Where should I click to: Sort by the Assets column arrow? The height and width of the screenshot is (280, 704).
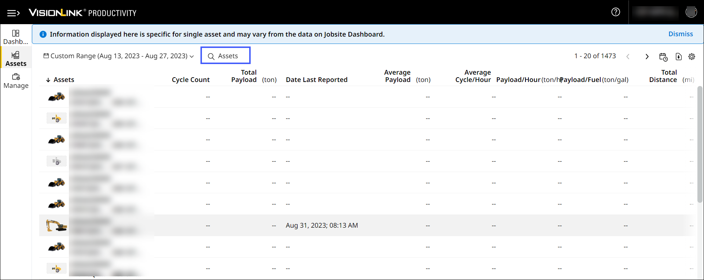click(48, 80)
